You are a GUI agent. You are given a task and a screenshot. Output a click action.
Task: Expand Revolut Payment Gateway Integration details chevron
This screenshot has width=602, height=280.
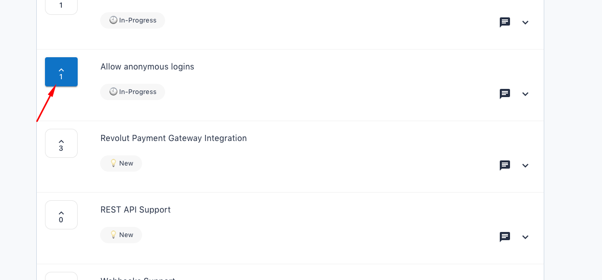pyautogui.click(x=525, y=166)
